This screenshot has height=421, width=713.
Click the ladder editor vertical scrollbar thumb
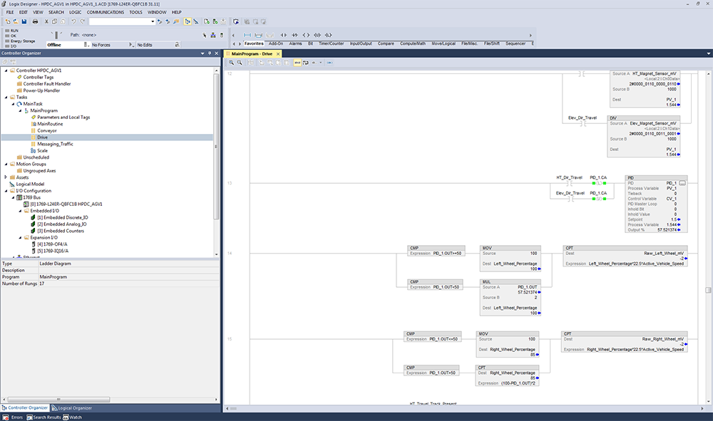coord(708,290)
